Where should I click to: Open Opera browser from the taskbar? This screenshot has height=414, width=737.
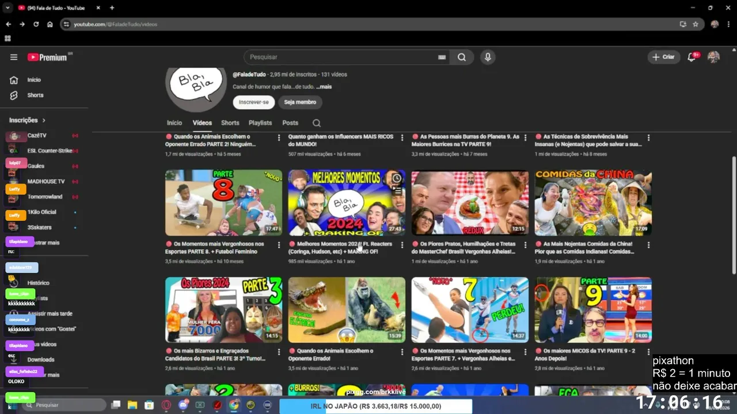(x=166, y=405)
